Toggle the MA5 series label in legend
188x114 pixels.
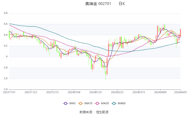click(72, 103)
